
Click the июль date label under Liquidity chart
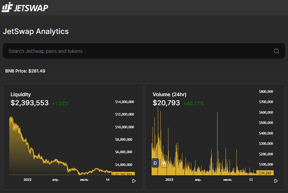[x=84, y=180]
